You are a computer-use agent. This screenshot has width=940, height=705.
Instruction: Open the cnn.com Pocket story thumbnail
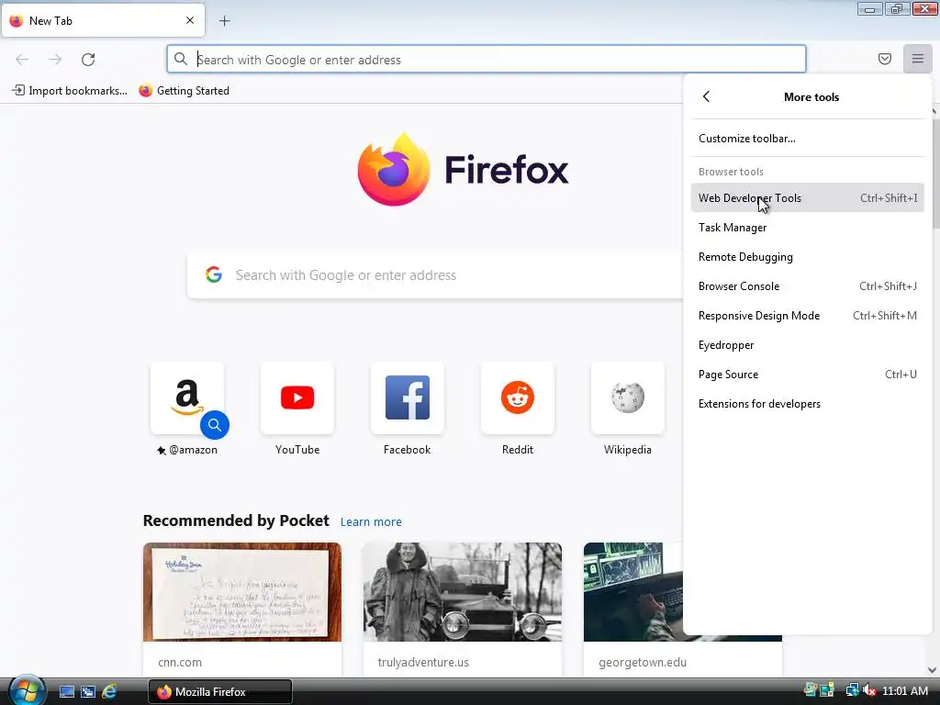[x=242, y=592]
